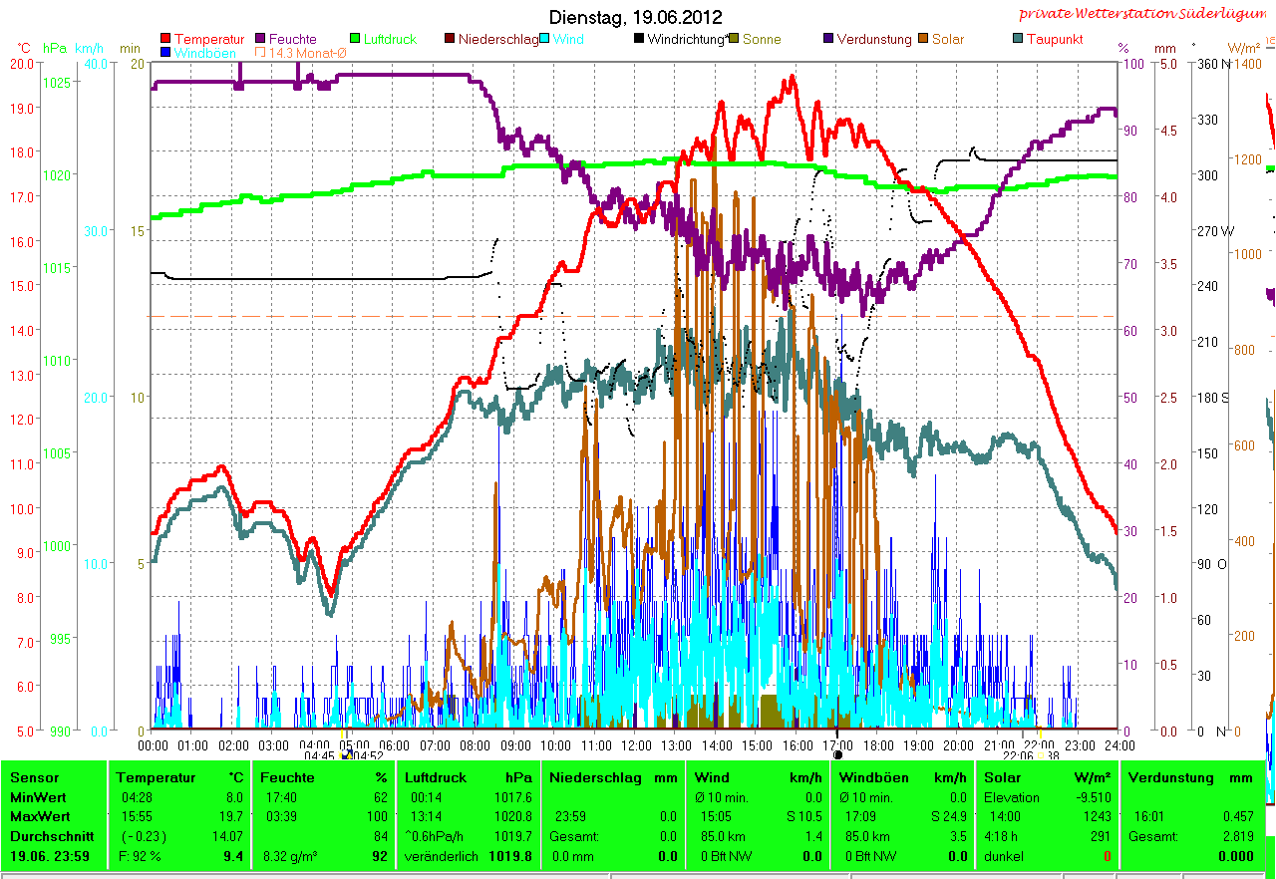The height and width of the screenshot is (879, 1276).
Task: Click the black moon marker at 17:00
Action: click(x=837, y=755)
